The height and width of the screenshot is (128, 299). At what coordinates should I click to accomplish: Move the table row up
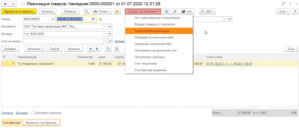click(91, 49)
